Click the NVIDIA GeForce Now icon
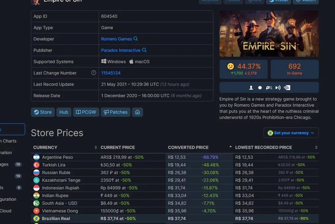Viewport: 335px width, 224px height. [287, 88]
